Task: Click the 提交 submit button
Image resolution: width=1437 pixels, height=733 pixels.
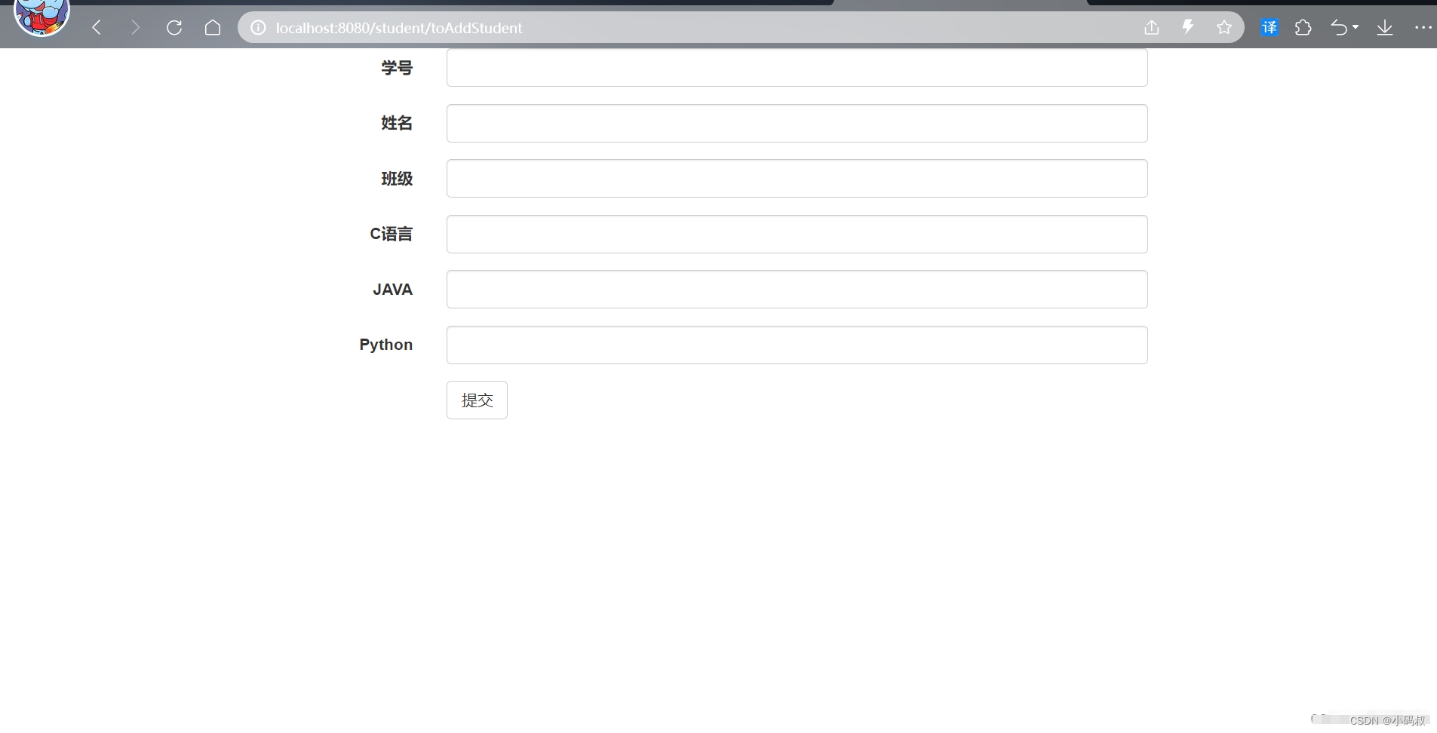Action: tap(477, 400)
